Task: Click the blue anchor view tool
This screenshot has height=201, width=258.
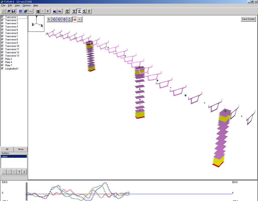Action: point(69,19)
